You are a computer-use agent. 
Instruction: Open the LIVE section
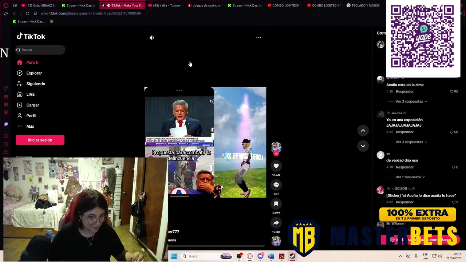pyautogui.click(x=26, y=95)
